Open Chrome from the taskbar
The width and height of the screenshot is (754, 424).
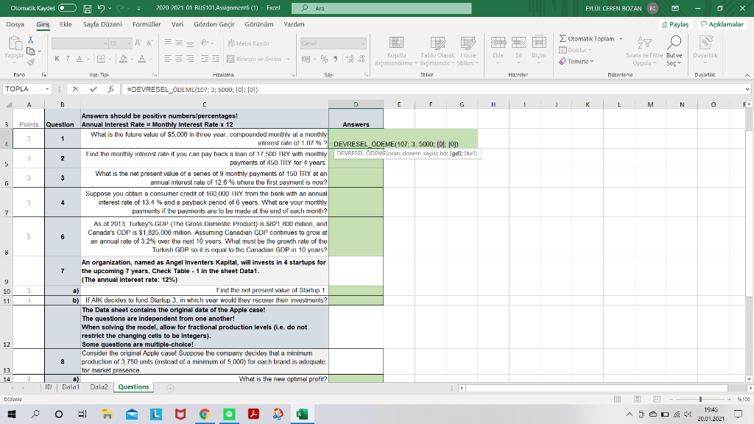coord(205,414)
